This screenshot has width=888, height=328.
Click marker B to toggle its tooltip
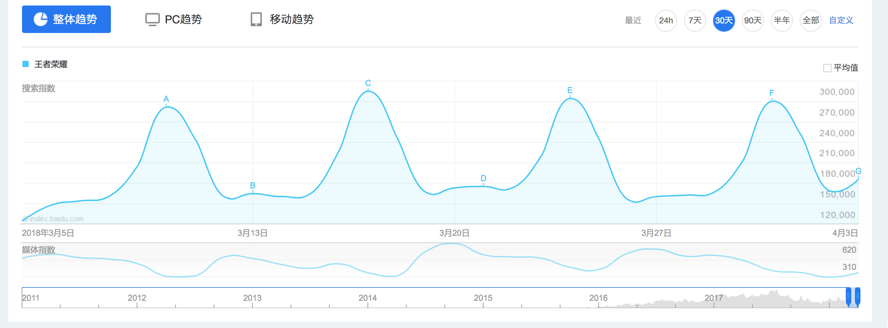point(252,186)
